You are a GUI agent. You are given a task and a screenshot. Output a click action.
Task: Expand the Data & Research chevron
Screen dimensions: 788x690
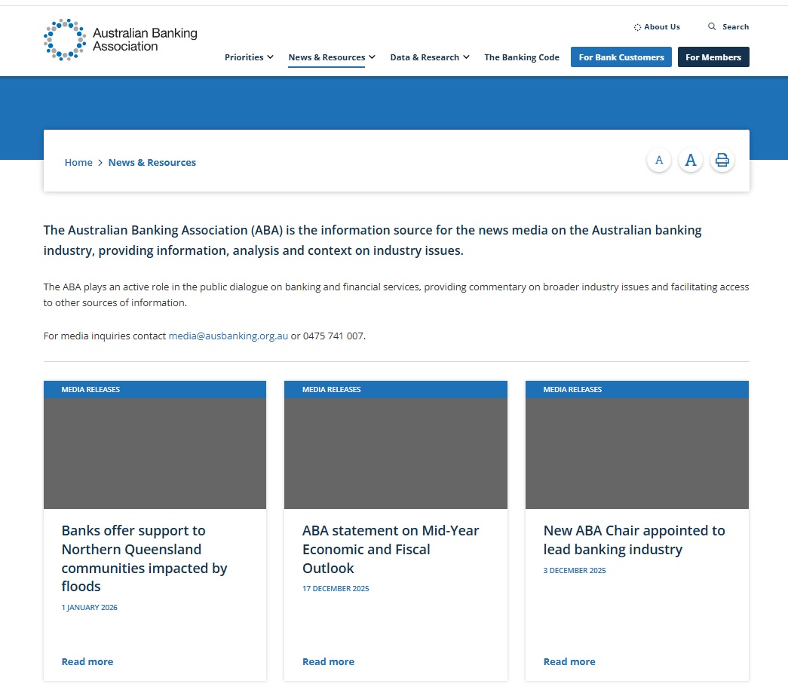[466, 57]
